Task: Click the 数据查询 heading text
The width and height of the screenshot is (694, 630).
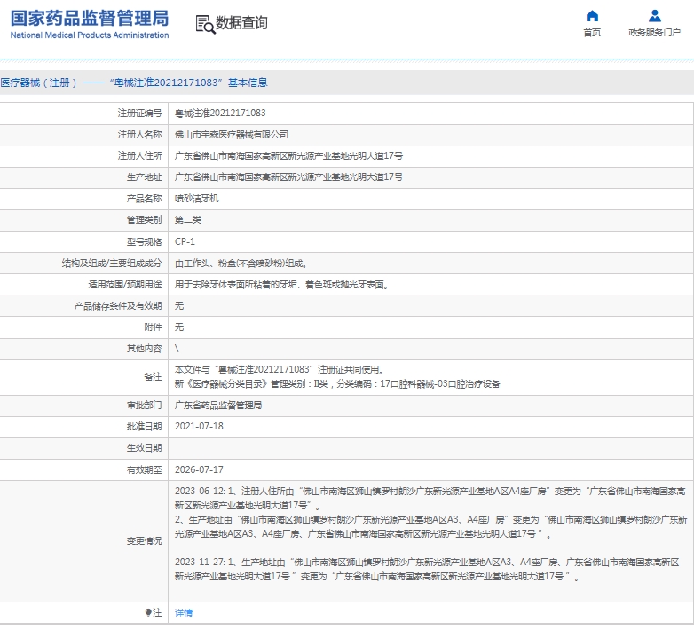Action: coord(241,22)
